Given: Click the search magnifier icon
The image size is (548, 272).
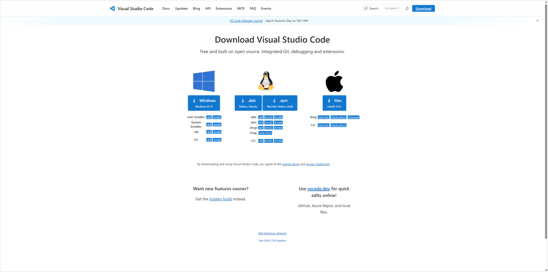Looking at the screenshot, I should pyautogui.click(x=366, y=8).
